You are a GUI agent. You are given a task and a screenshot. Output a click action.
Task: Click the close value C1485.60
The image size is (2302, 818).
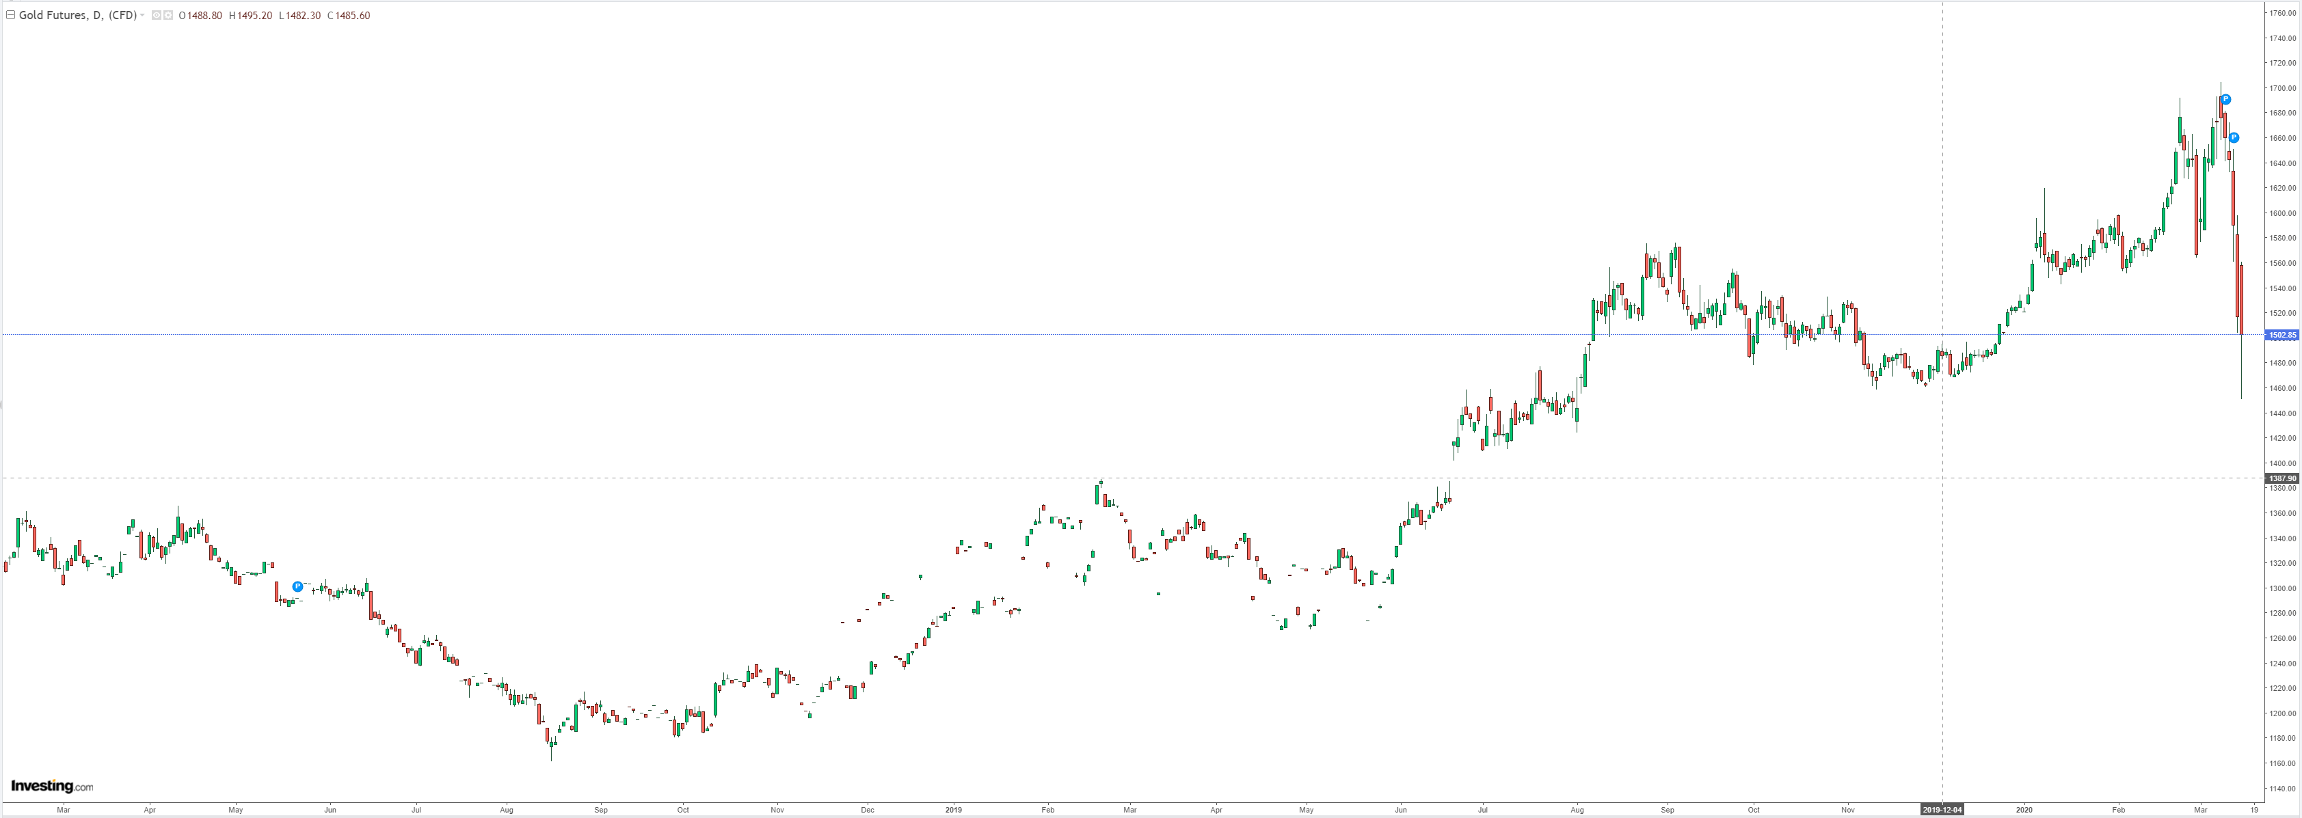[349, 15]
